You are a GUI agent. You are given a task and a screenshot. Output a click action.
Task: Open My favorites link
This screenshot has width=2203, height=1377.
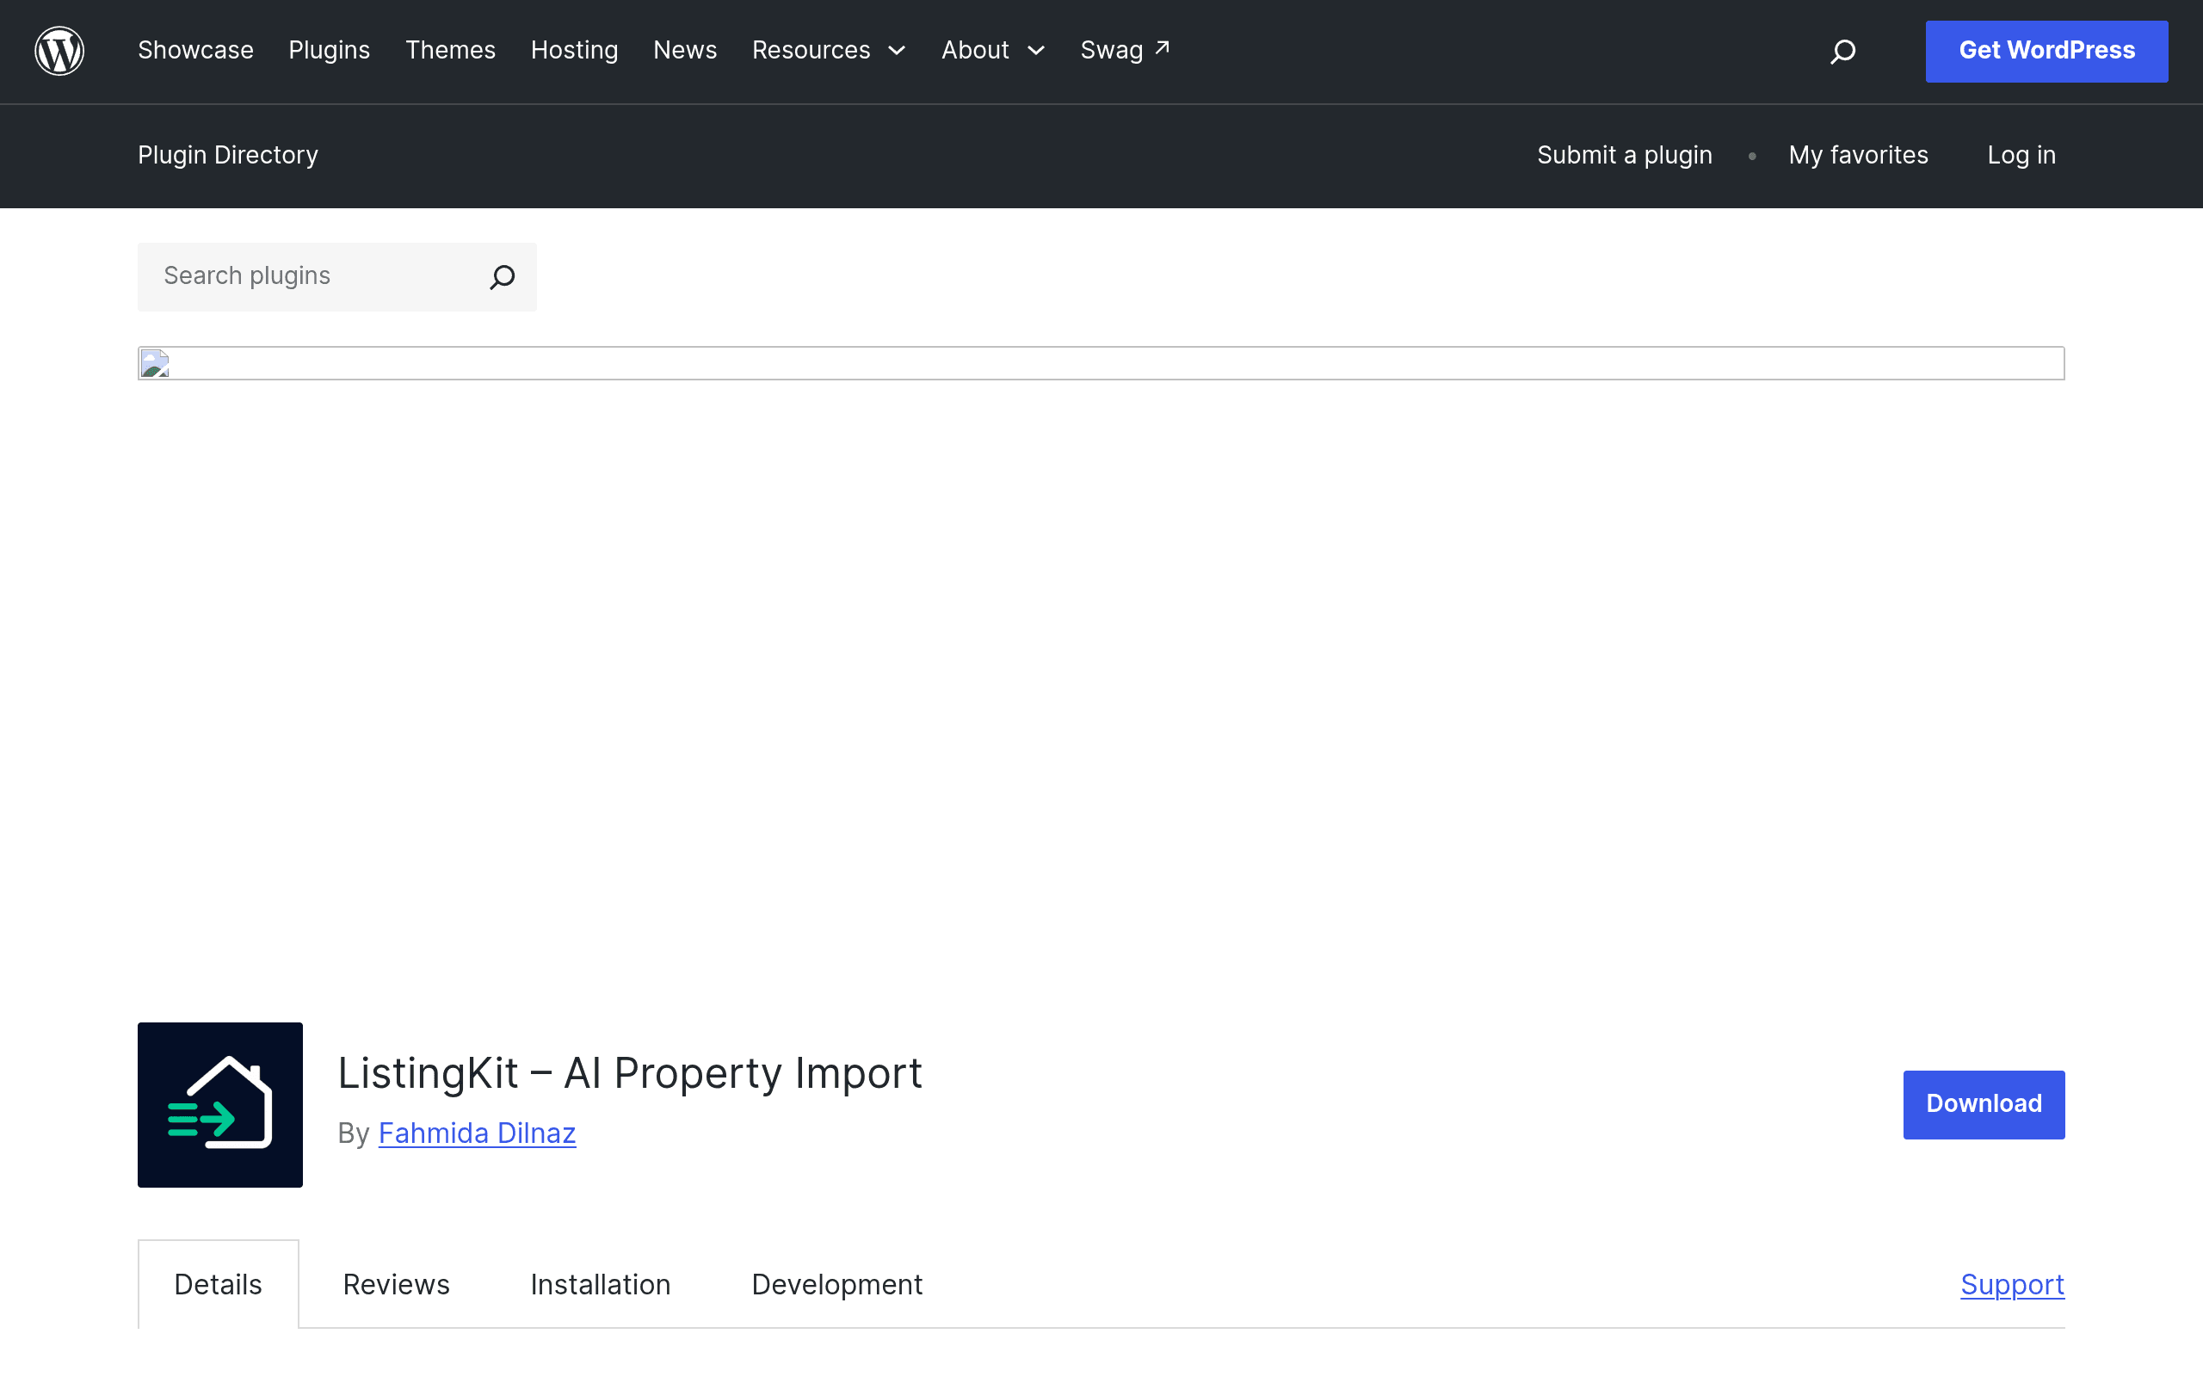1859,156
